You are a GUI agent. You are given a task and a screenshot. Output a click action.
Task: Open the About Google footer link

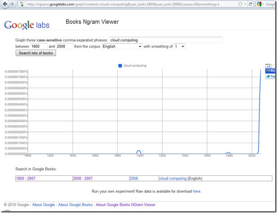[43, 205]
